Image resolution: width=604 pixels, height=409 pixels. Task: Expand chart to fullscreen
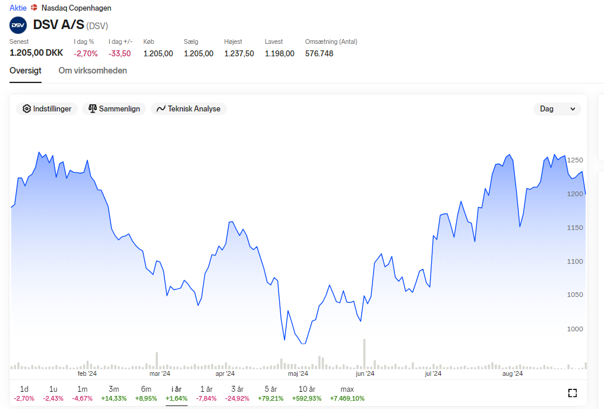pos(573,393)
